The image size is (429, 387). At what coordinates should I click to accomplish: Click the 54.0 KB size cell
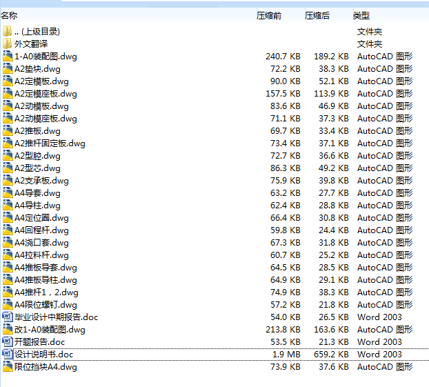point(286,317)
